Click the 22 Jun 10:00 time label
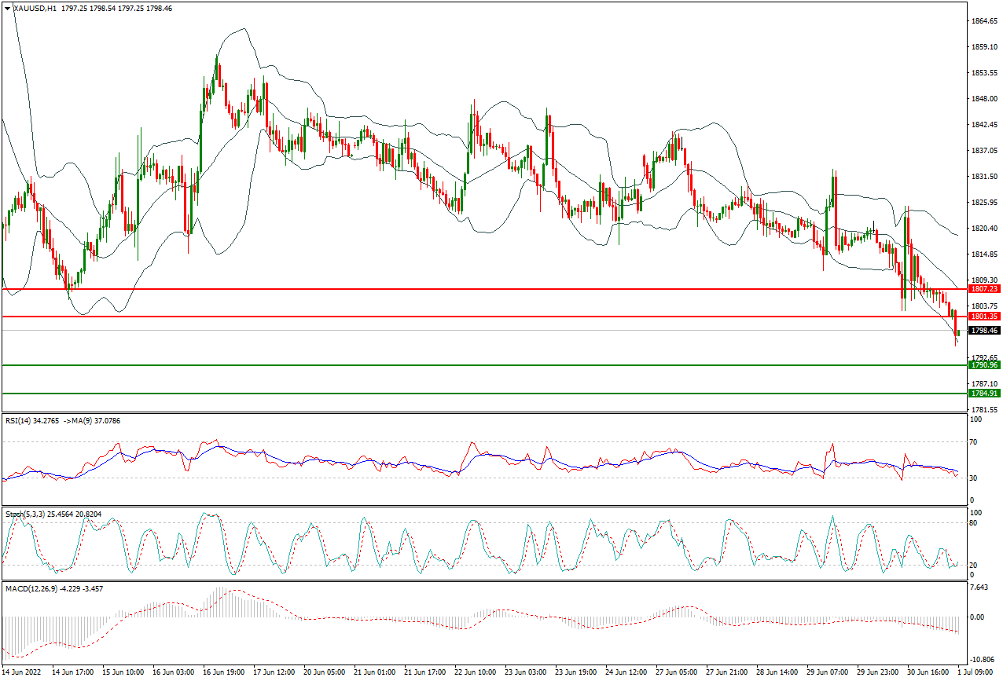Viewport: 1003px width, 681px height. pyautogui.click(x=476, y=673)
